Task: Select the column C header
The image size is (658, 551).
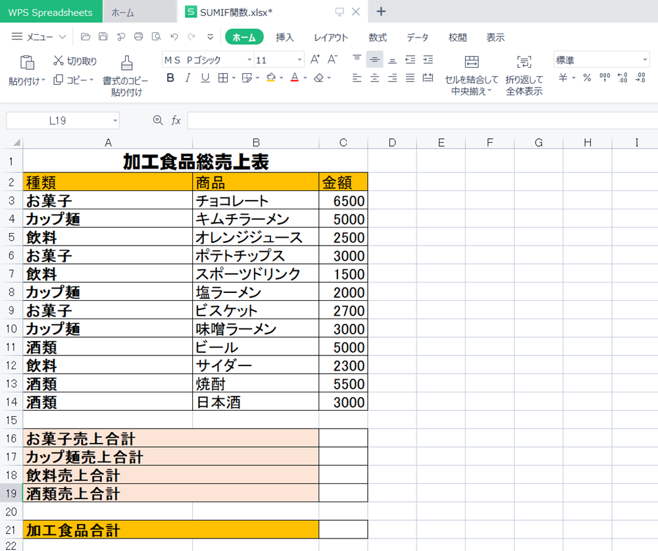Action: [x=343, y=143]
